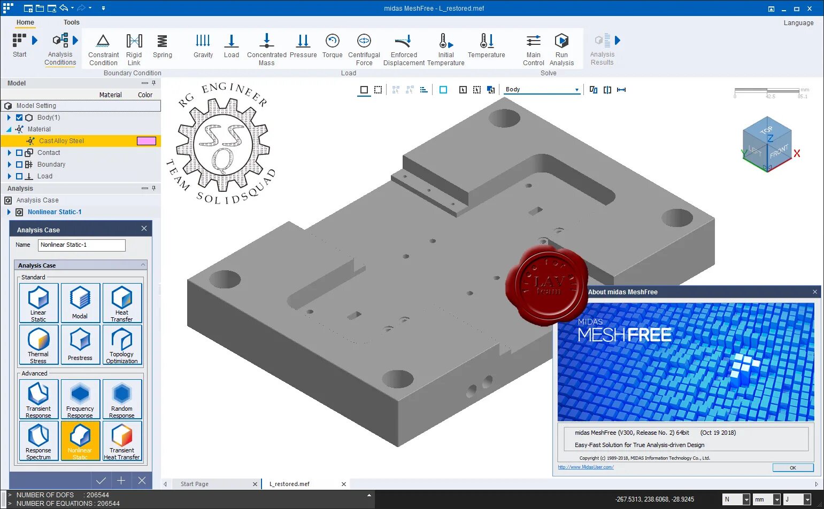Expand the Nonlinear Static-1 node
Screen dimensions: 824x509
tap(9, 212)
